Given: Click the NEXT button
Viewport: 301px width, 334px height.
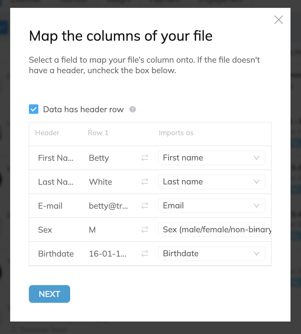Looking at the screenshot, I should point(49,294).
